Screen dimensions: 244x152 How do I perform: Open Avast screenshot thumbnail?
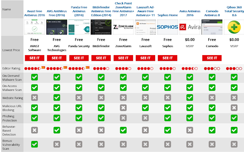coord(35,27)
